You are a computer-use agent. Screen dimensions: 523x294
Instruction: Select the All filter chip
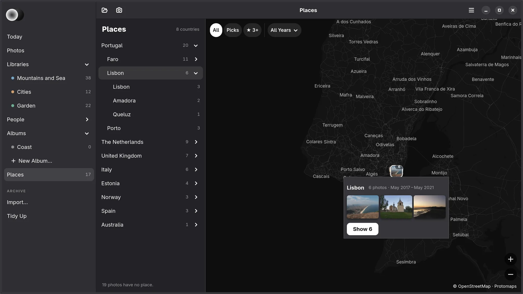(216, 30)
